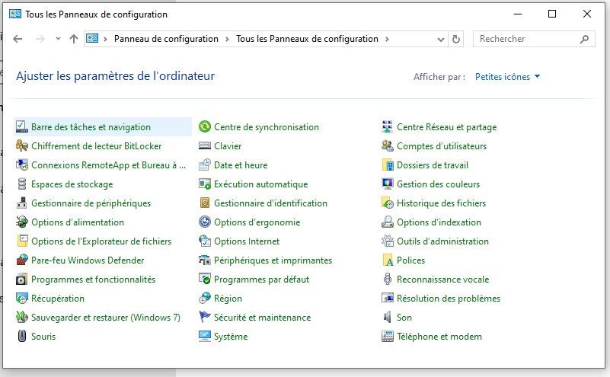Expand chevron after Tous les Panneaux de configuration
This screenshot has height=377, width=610.
pos(387,40)
